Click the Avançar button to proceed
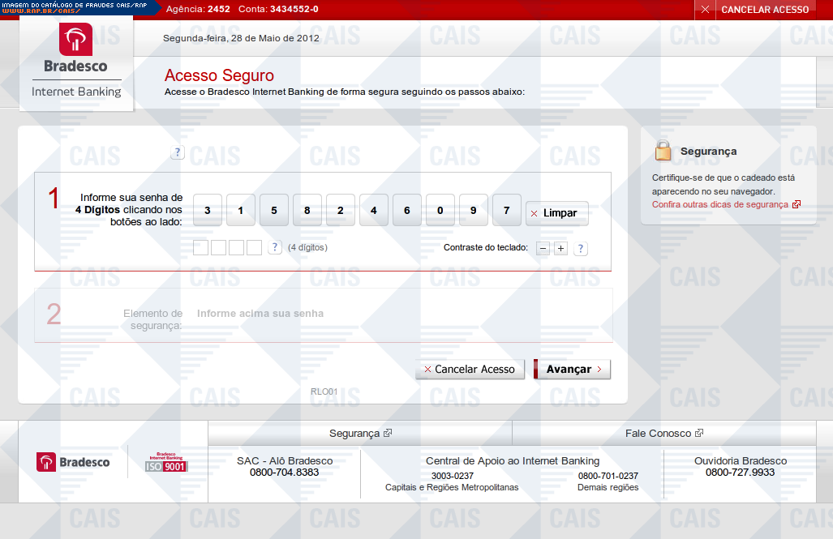The image size is (833, 539). [572, 370]
